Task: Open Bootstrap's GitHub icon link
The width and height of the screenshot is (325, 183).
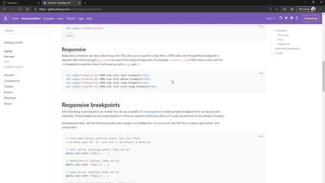Action: (281, 18)
